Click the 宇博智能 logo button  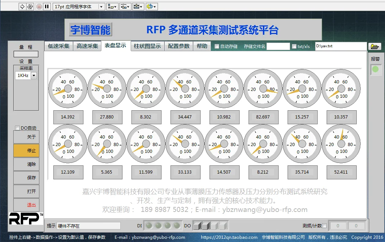tap(91, 30)
